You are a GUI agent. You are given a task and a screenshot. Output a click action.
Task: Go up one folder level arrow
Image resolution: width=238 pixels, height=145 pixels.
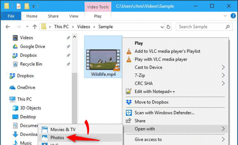click(x=35, y=27)
